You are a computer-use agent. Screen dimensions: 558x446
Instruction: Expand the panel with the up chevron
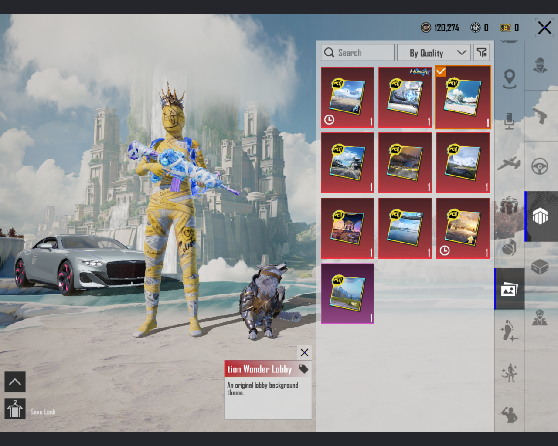[x=15, y=382]
